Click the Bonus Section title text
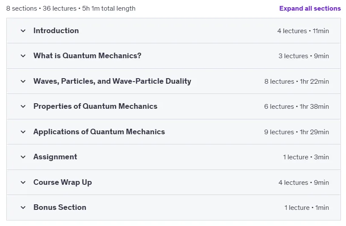Viewport: 346px width, 226px height. pos(60,207)
